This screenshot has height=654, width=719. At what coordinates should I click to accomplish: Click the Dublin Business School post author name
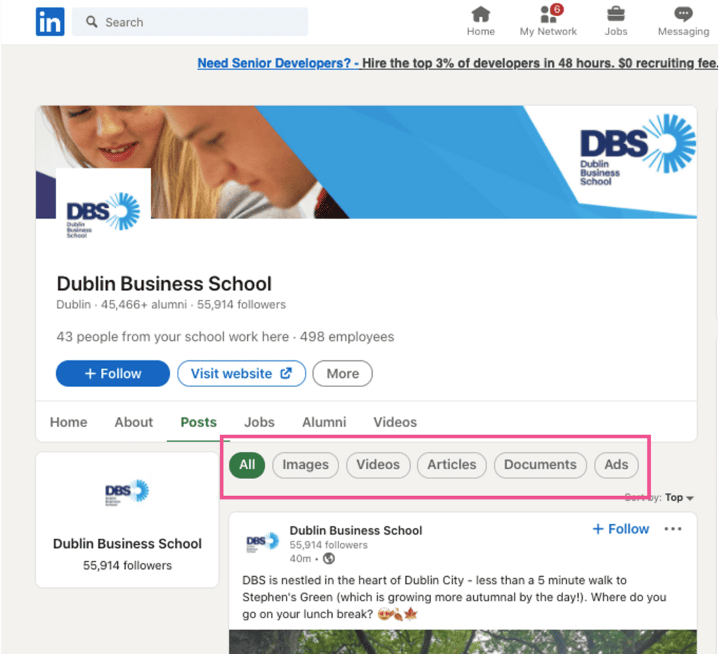(x=356, y=530)
